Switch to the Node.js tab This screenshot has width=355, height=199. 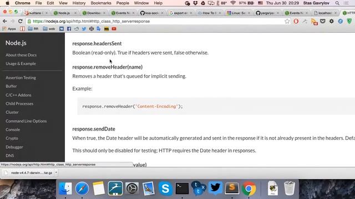click(x=64, y=13)
